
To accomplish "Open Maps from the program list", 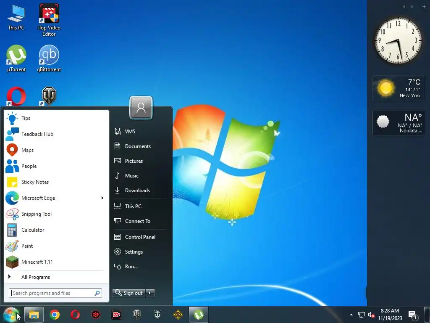I will (56, 150).
